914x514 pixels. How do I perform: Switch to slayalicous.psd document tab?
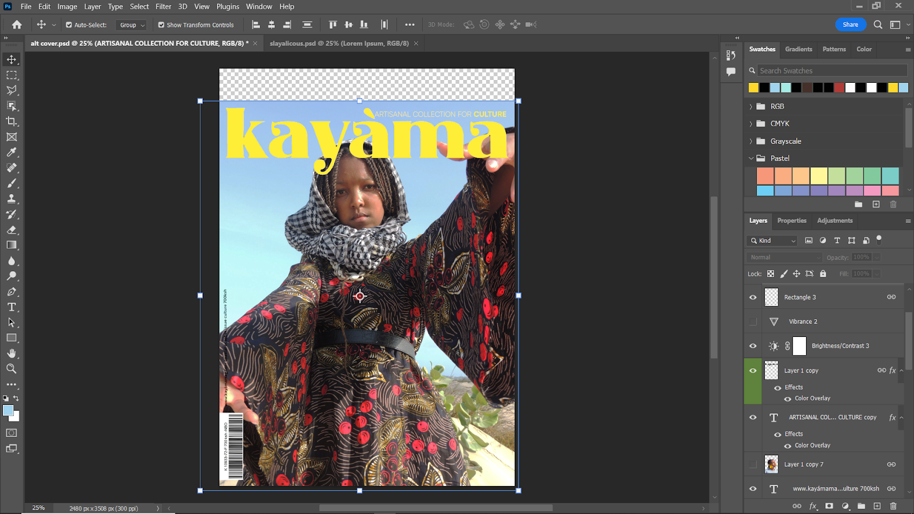pos(339,43)
